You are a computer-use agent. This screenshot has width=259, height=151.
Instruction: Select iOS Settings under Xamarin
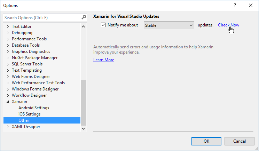(29, 114)
